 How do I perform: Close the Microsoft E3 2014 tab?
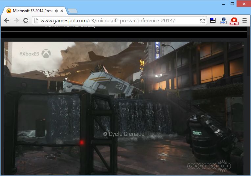pyautogui.click(x=62, y=11)
